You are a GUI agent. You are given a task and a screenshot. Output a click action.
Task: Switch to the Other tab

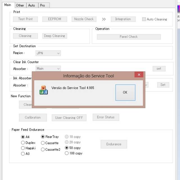click(x=20, y=5)
